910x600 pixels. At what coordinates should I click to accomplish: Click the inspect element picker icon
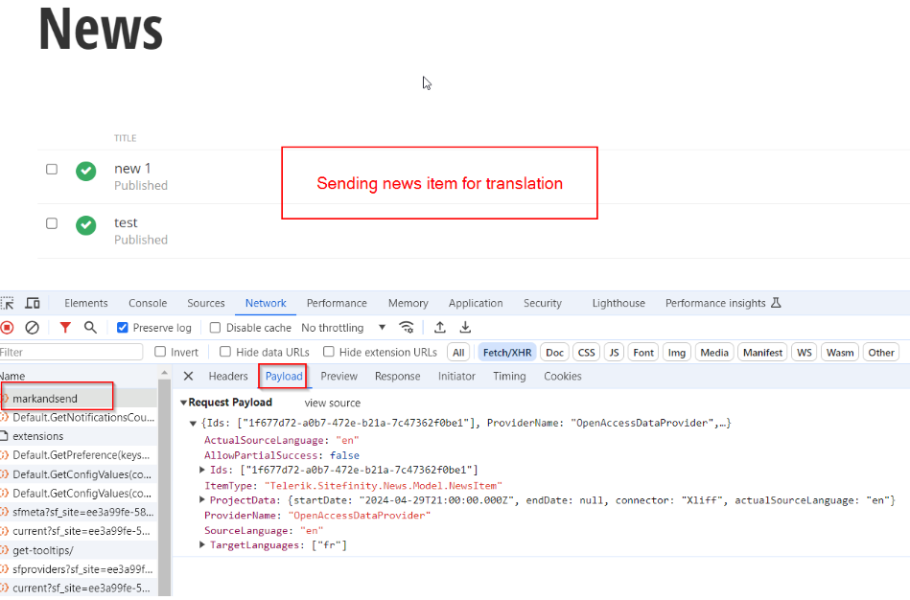[7, 303]
